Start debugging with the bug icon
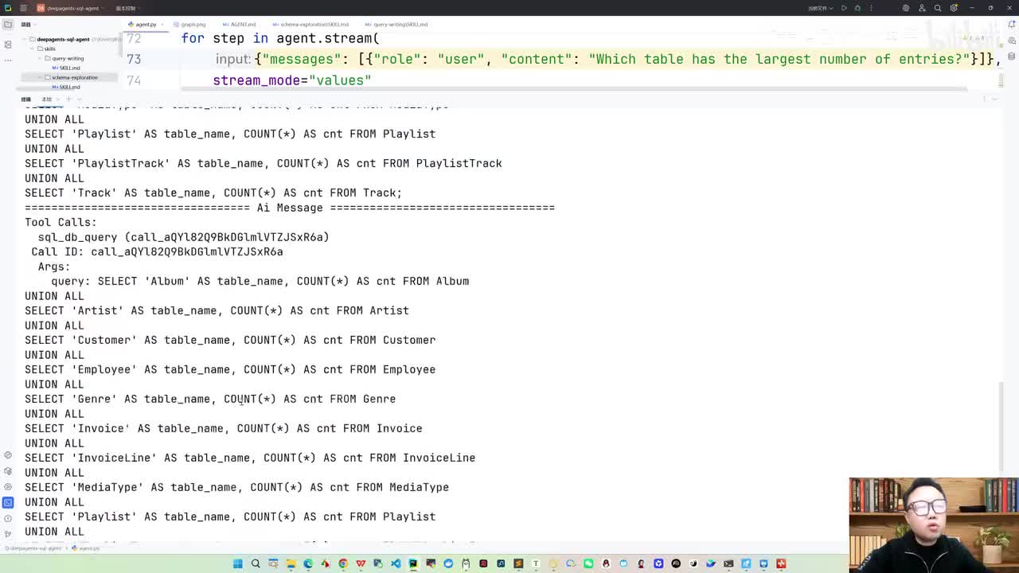This screenshot has height=573, width=1019. 857,8
